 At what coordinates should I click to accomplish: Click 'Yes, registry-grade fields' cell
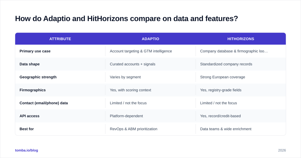click(x=221, y=90)
